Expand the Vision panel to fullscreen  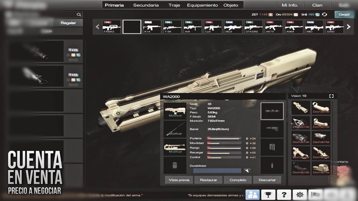(331, 96)
